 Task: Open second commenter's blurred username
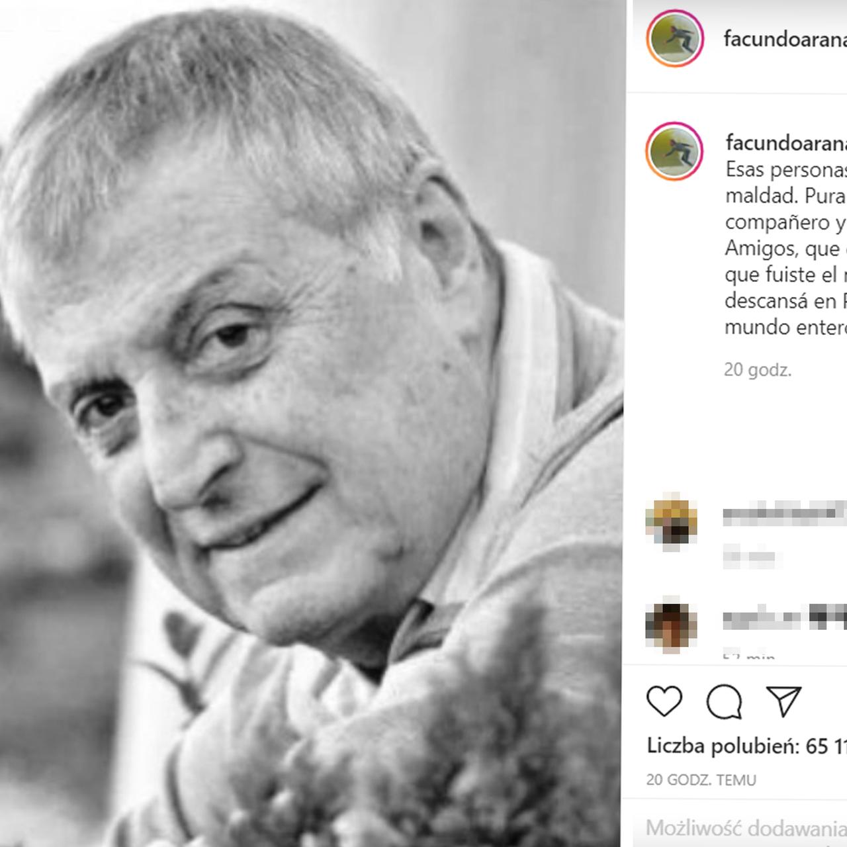tap(785, 618)
